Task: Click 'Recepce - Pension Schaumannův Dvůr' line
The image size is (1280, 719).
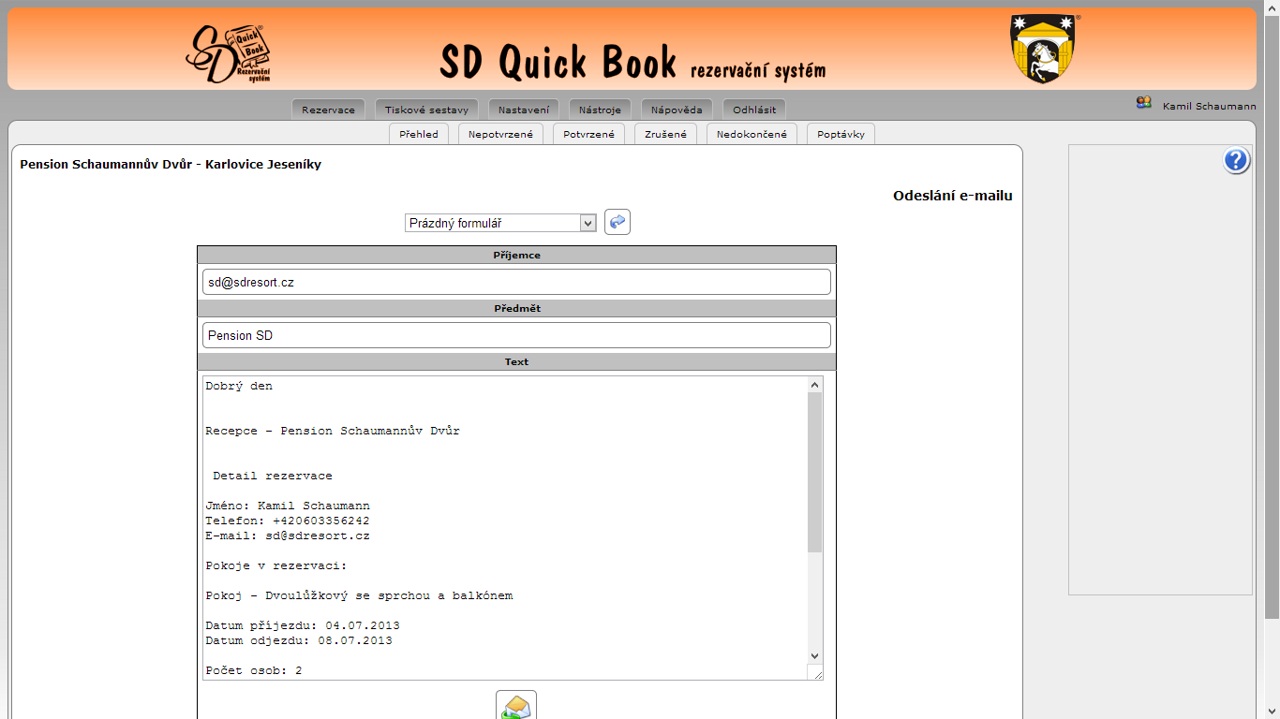Action: pyautogui.click(x=333, y=431)
